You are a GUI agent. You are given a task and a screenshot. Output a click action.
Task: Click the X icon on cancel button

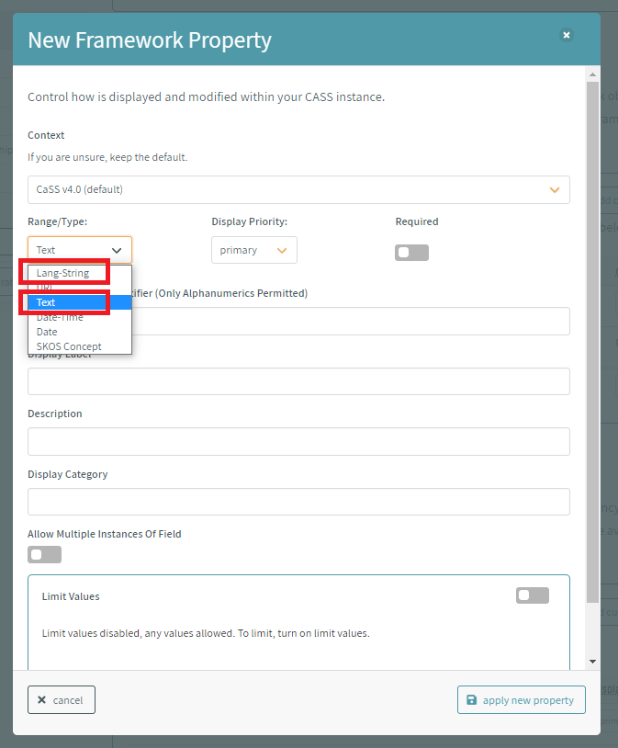click(41, 700)
